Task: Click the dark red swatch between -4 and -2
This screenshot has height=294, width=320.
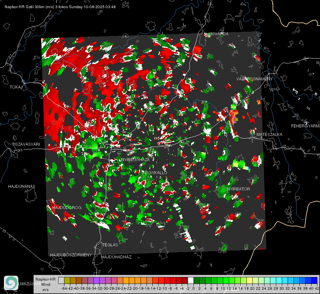Action: coord(185,280)
